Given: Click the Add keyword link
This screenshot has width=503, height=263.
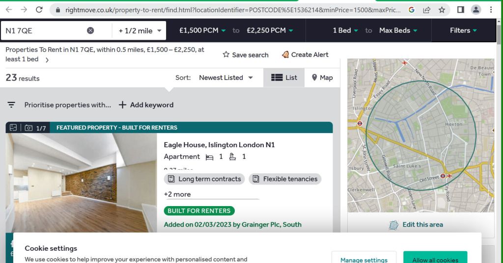Looking at the screenshot, I should [x=146, y=105].
